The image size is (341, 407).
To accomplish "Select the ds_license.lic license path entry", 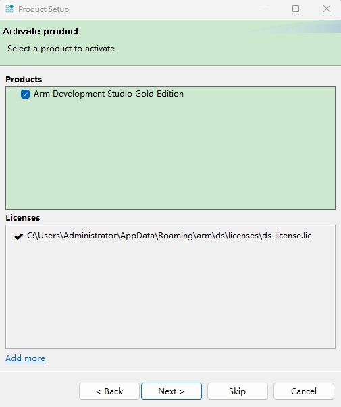I will coord(169,236).
